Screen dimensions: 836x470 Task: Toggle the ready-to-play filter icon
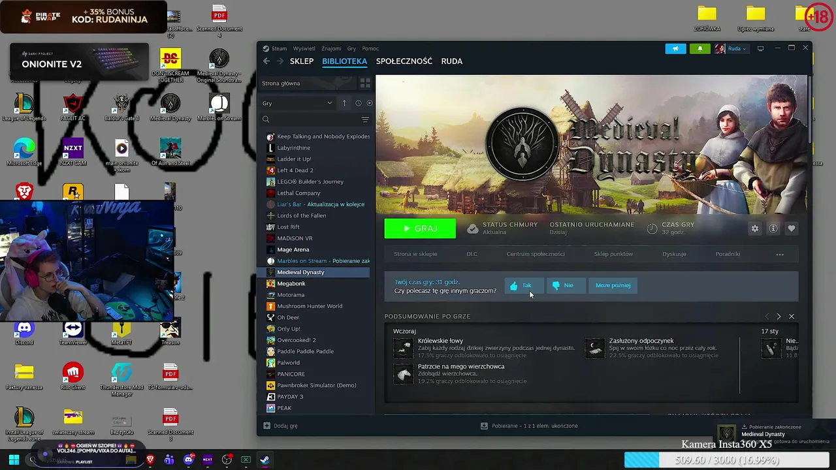(369, 103)
